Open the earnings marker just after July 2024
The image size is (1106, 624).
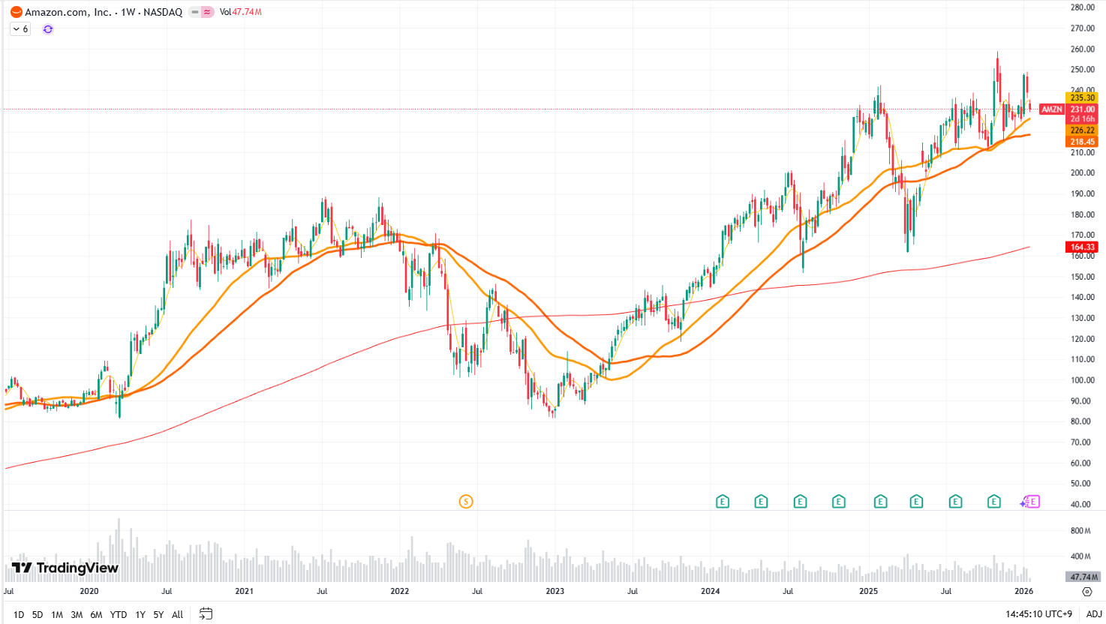tap(801, 502)
